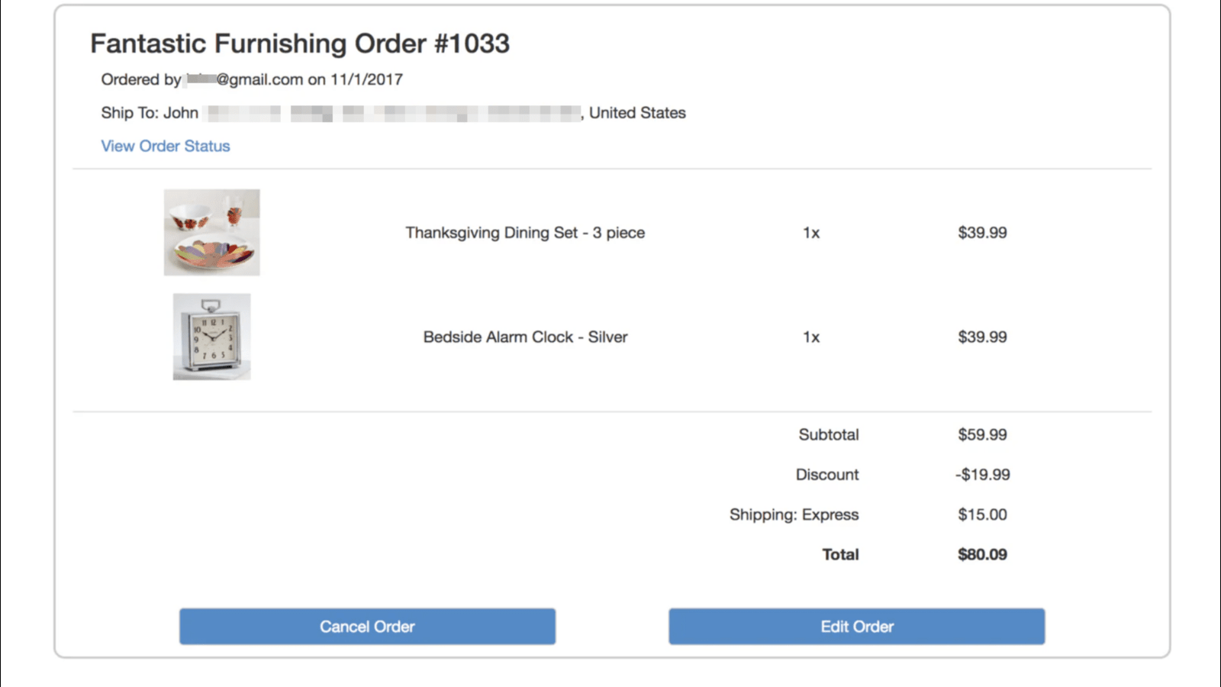Click the order date 11/1/2017
This screenshot has height=687, width=1221.
tap(368, 79)
